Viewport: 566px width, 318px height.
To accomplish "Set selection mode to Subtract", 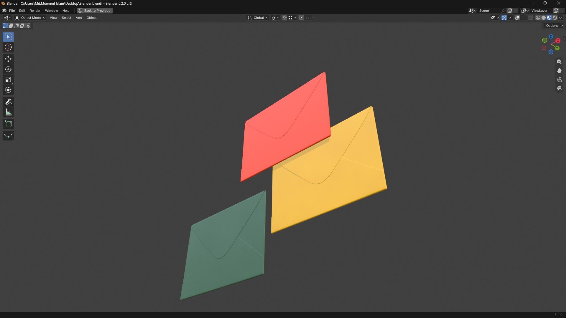I will [17, 26].
